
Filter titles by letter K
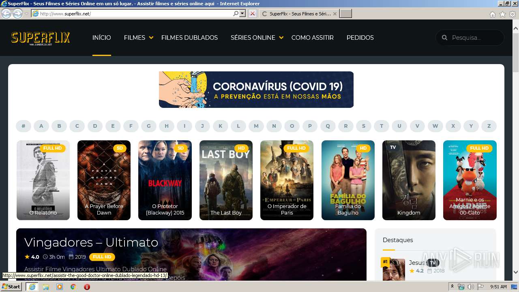pyautogui.click(x=221, y=126)
